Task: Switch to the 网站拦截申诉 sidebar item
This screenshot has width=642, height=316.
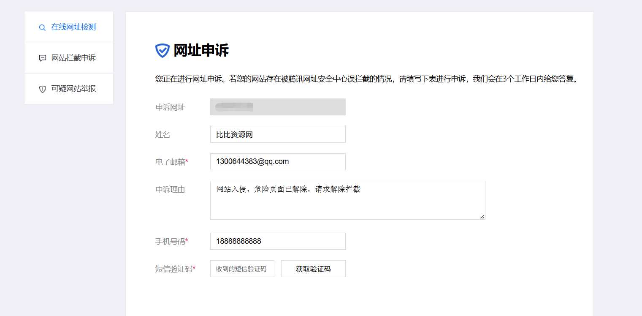Action: [x=73, y=58]
